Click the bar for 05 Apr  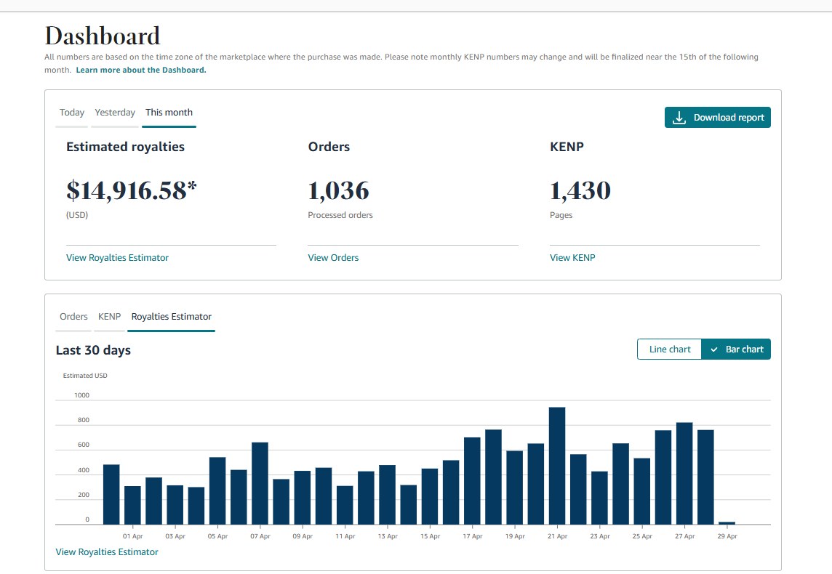tap(217, 490)
